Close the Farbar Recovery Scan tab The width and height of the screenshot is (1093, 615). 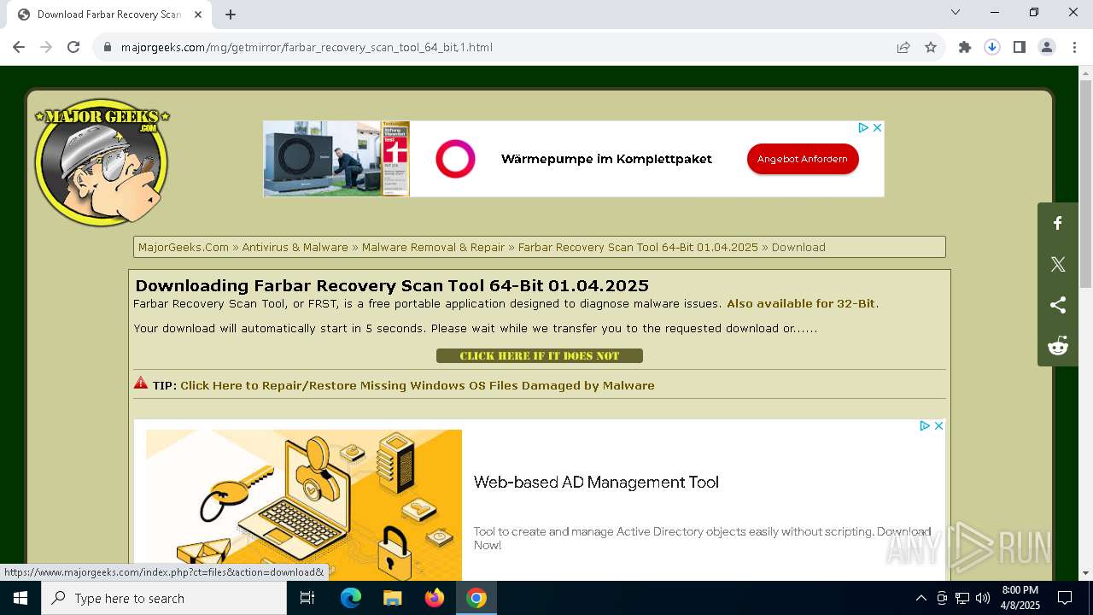198,15
